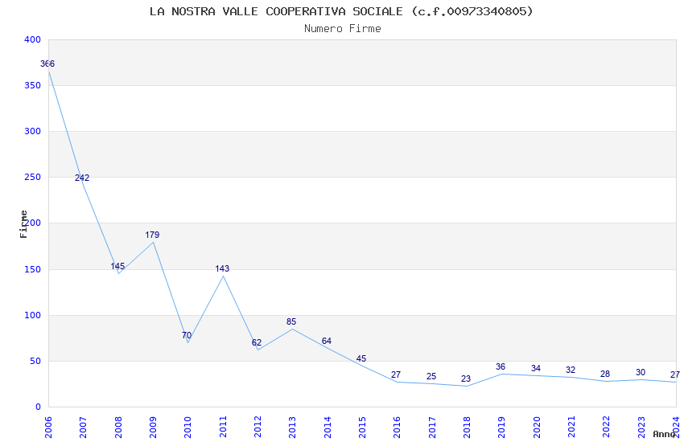Click the x-axis year 2008
This screenshot has width=684, height=442.
[x=117, y=428]
